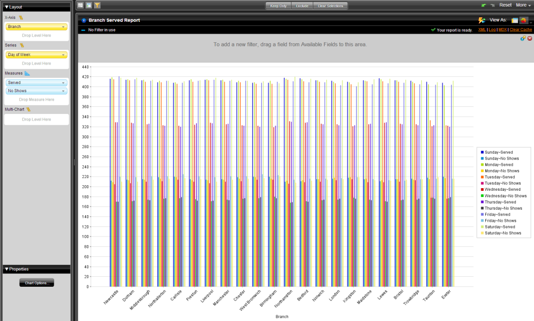The image size is (534, 321).
Task: Click the leftmost grid icon in the toolbar
Action: [80, 5]
